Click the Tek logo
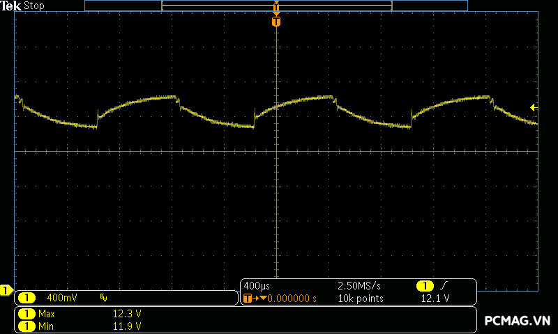 click(x=11, y=6)
